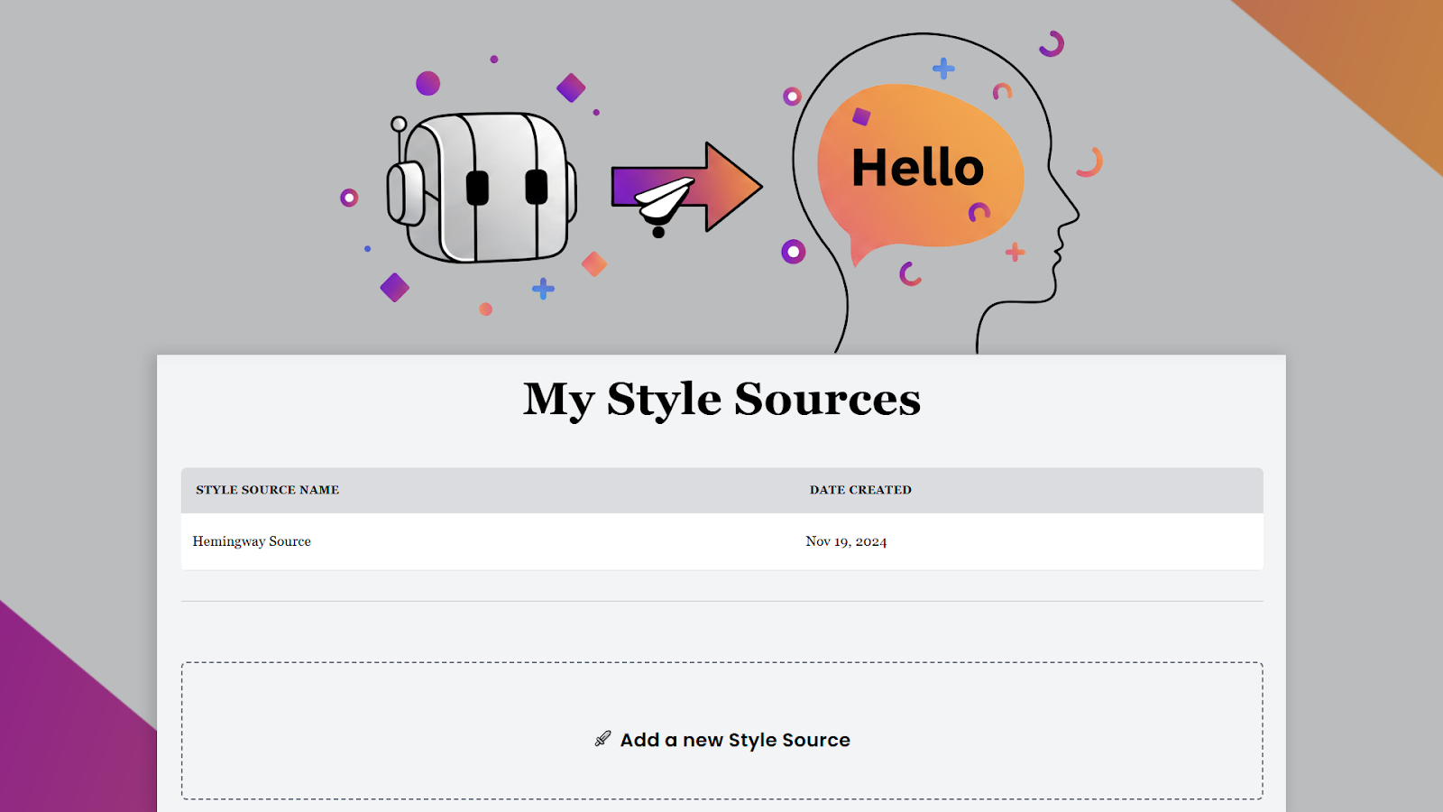Screen dimensions: 1443x812
Task: Select the DATE CREATED column header
Action: 860,489
